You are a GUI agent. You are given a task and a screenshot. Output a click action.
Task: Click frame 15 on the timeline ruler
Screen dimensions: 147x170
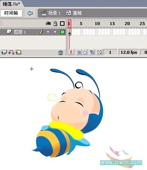pos(112,24)
